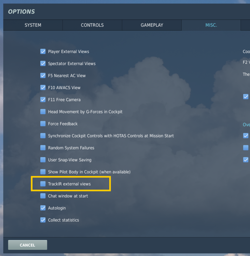Disable the Autologin checkbox

tap(43, 208)
